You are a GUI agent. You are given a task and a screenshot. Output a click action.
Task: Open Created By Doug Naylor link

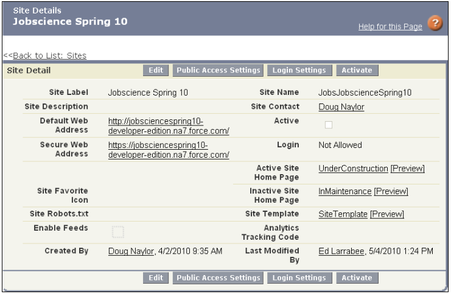point(131,251)
